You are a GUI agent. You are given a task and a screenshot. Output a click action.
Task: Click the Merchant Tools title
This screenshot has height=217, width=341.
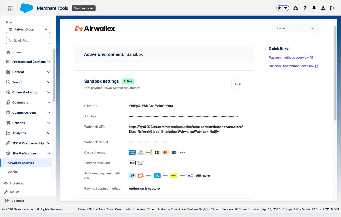(x=52, y=8)
